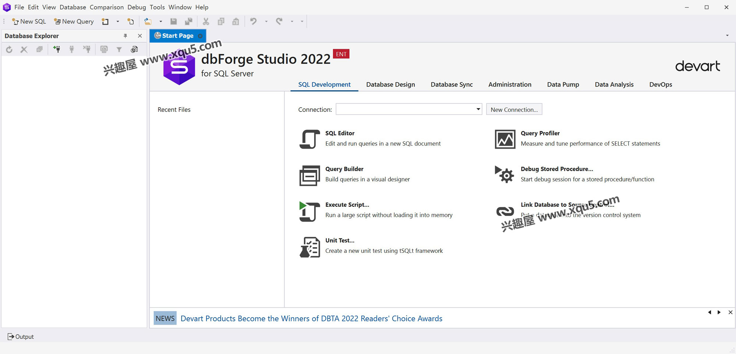Expand the Undo history dropdown
Screen dimensions: 736x354
266,21
